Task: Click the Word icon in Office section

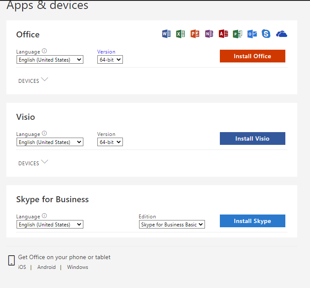Action: point(166,34)
